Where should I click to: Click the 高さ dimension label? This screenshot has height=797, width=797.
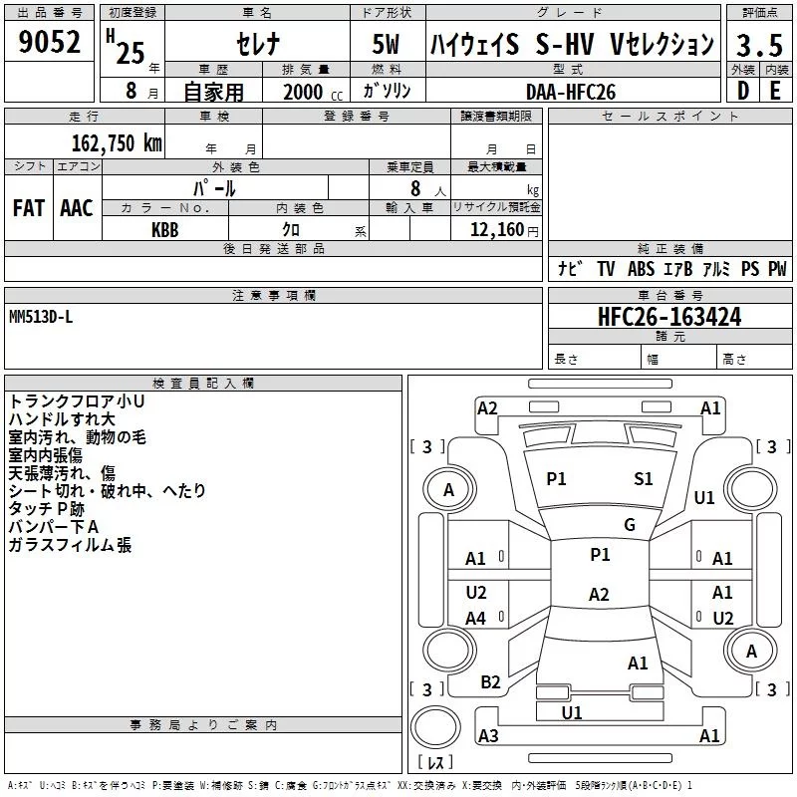click(x=734, y=360)
